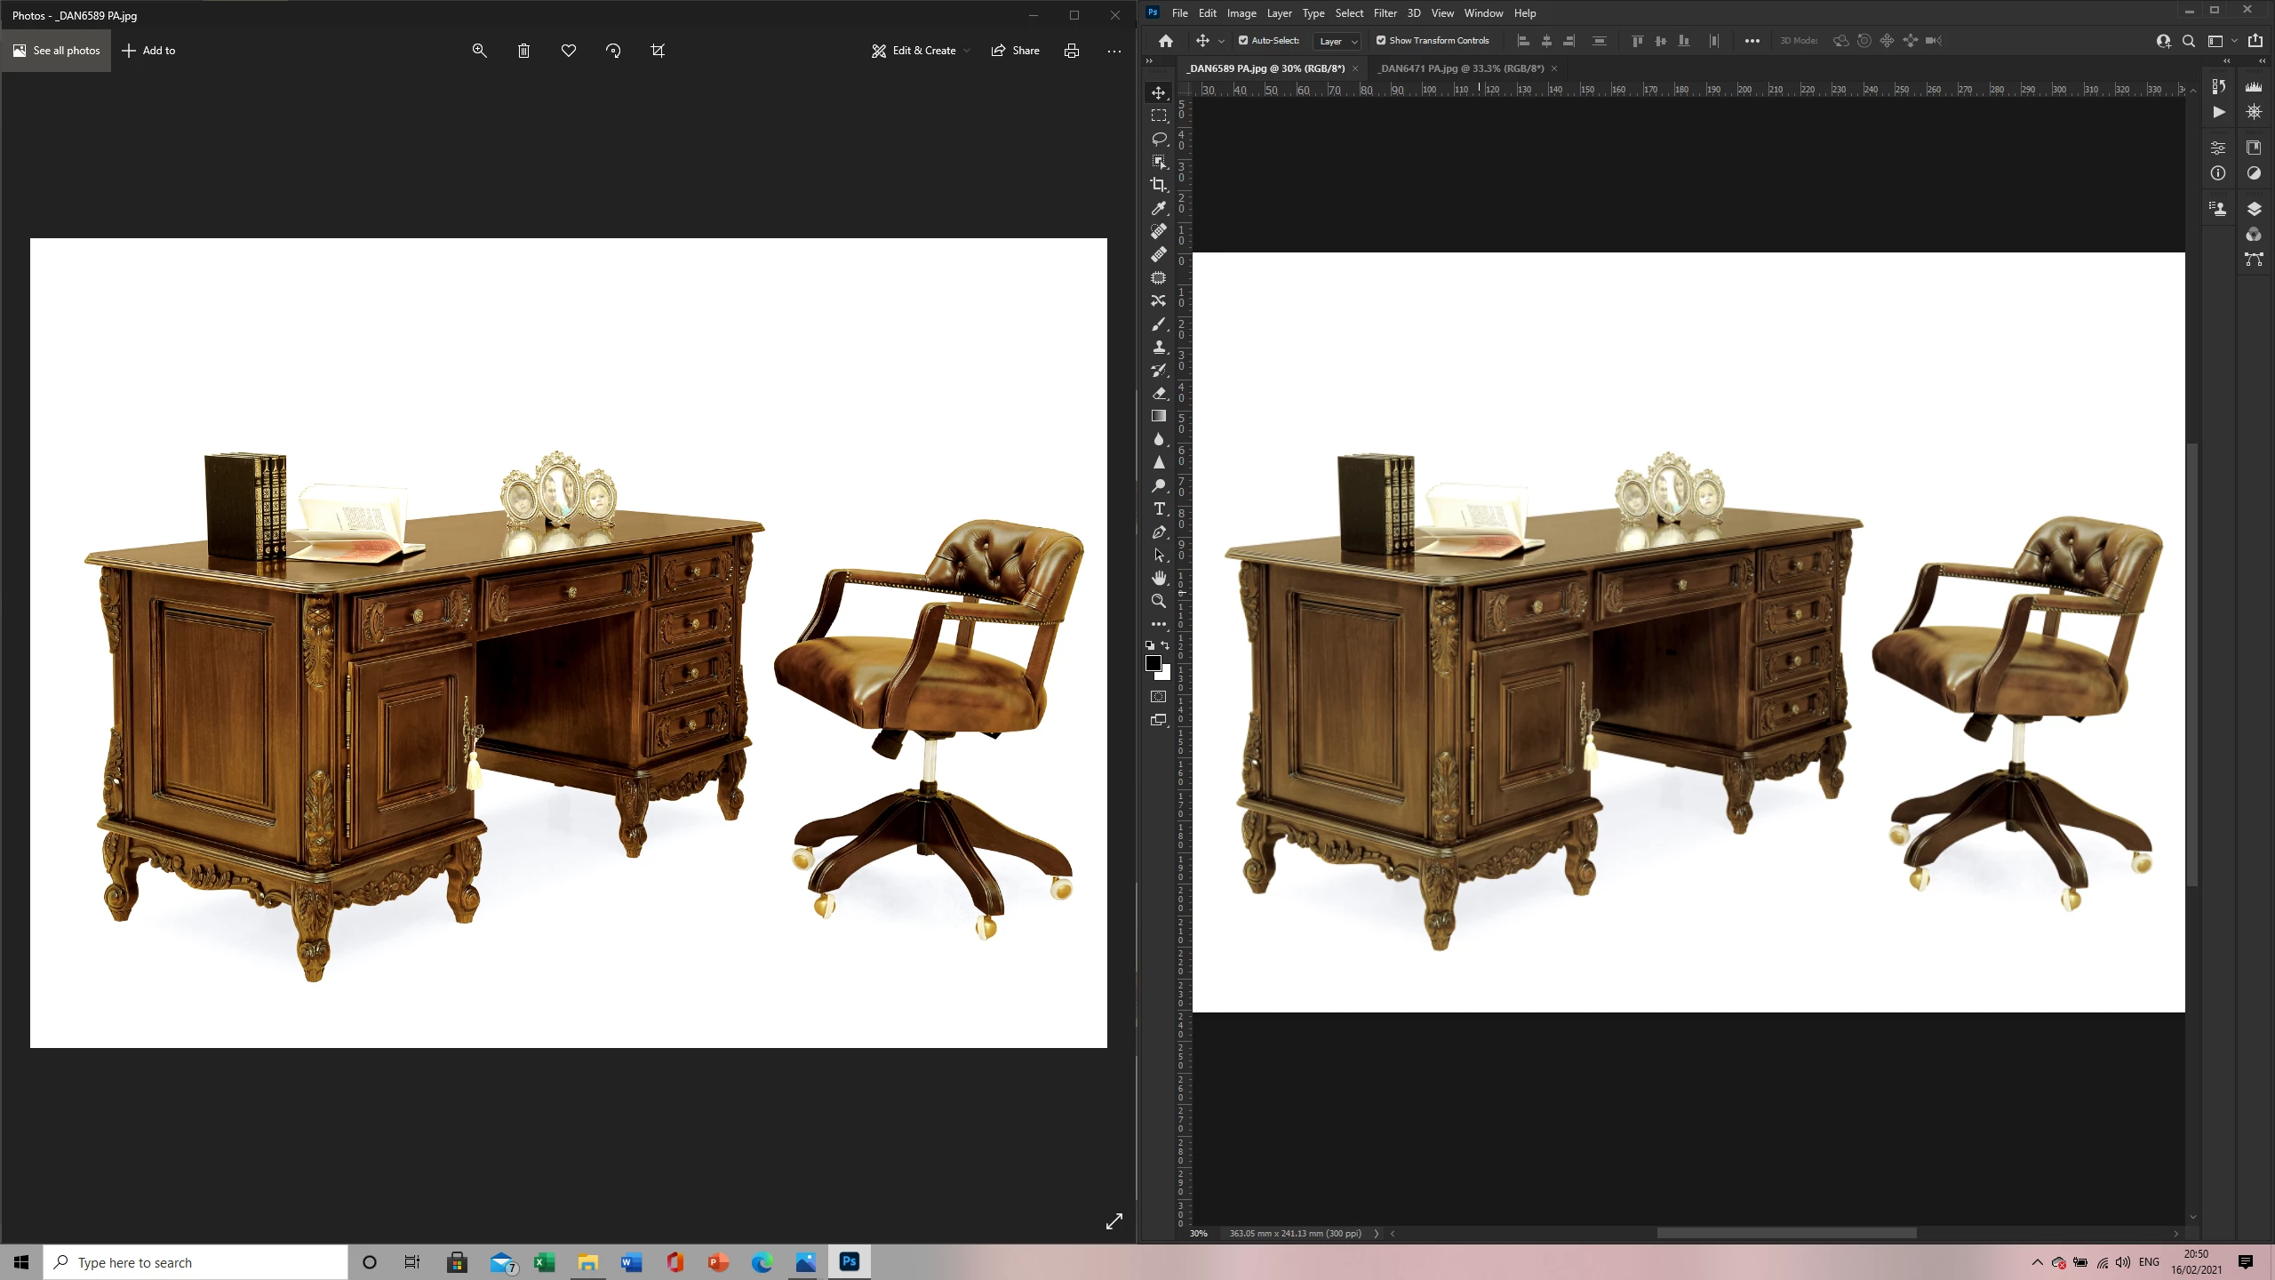Select the Eraser tool
The width and height of the screenshot is (2275, 1280).
1159,393
